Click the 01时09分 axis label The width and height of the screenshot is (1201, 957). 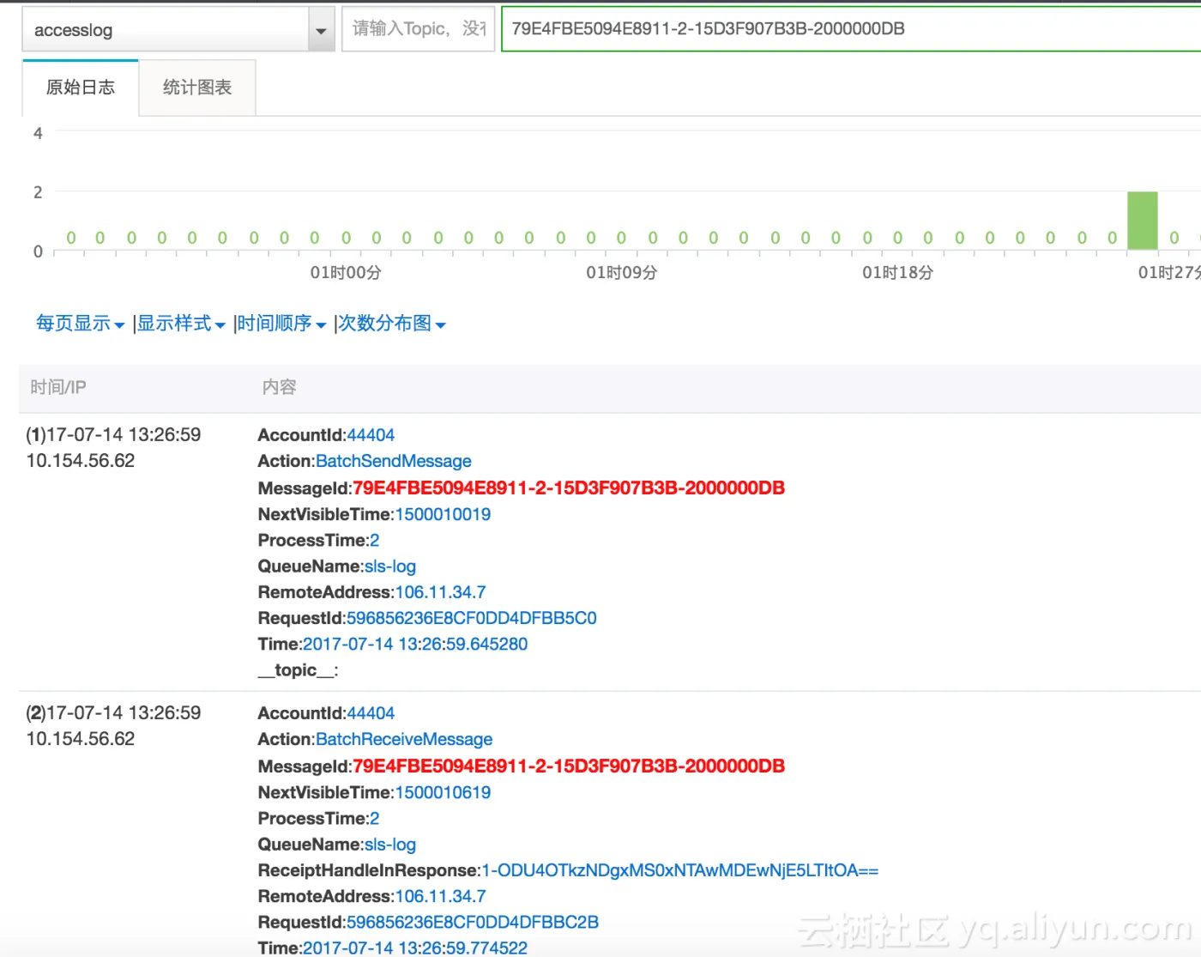pos(622,273)
